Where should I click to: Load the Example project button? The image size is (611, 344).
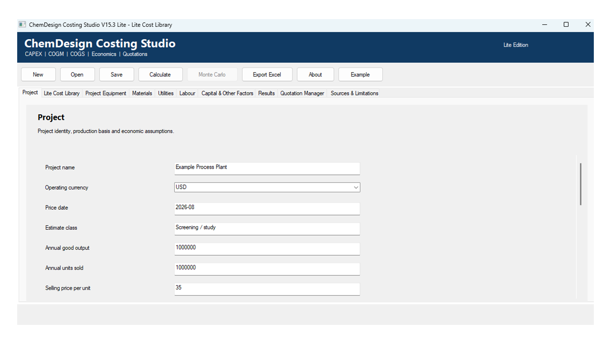pyautogui.click(x=360, y=75)
